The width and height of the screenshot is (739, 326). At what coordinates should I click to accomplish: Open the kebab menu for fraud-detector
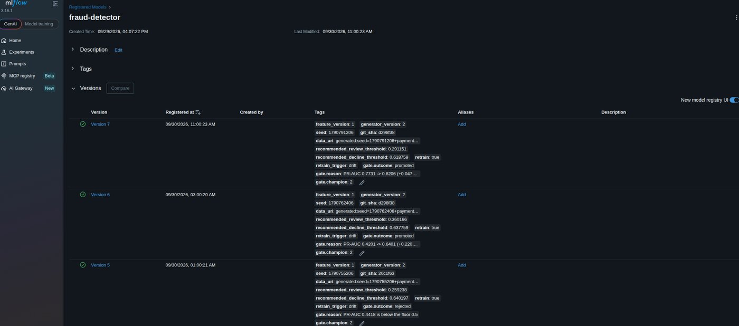tap(736, 17)
